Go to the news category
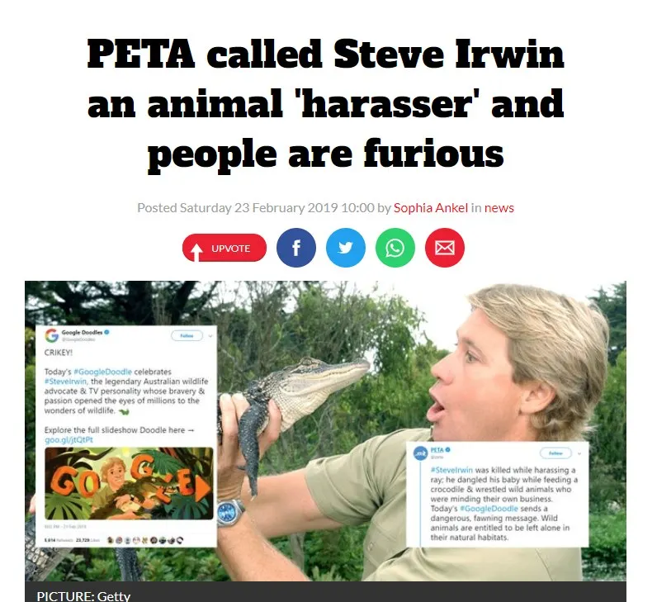The height and width of the screenshot is (602, 657). [499, 208]
